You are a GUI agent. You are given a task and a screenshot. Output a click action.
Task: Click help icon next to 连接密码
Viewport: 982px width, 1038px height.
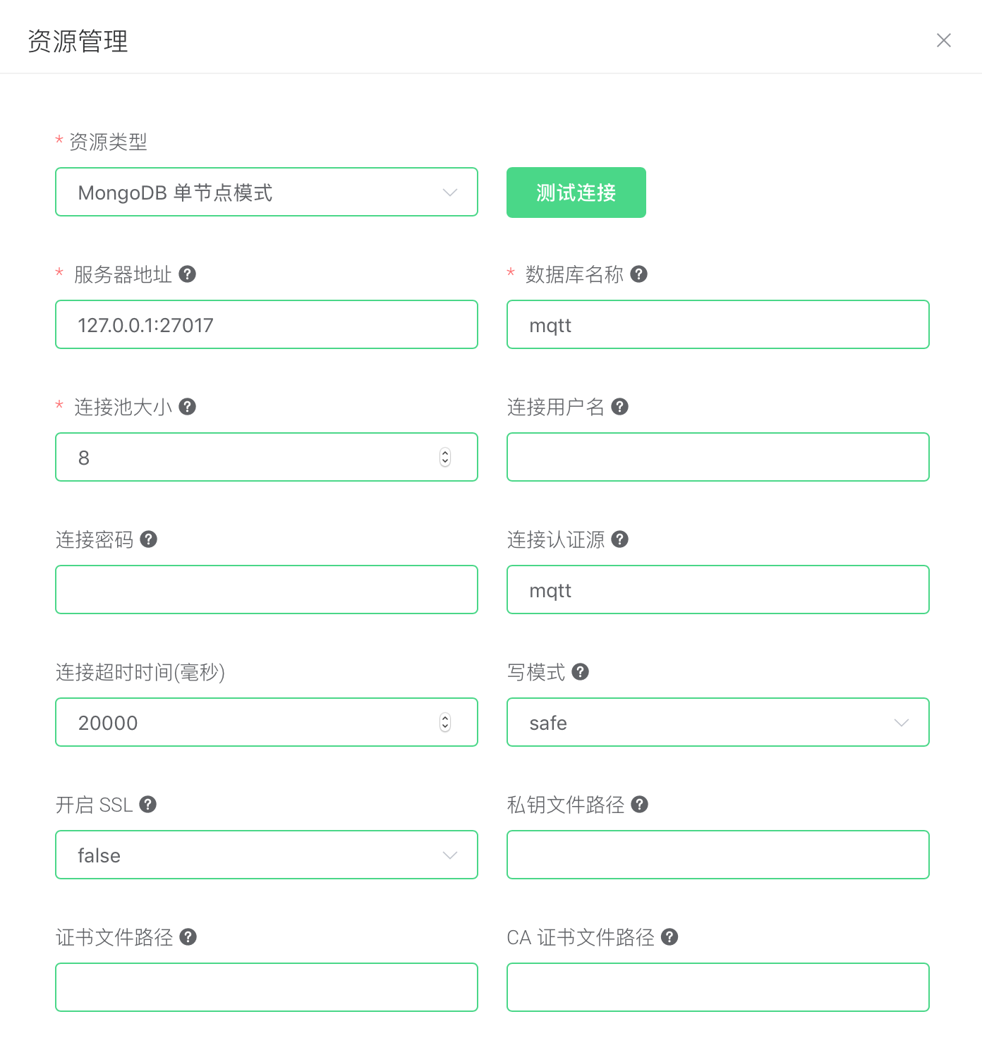pos(148,539)
